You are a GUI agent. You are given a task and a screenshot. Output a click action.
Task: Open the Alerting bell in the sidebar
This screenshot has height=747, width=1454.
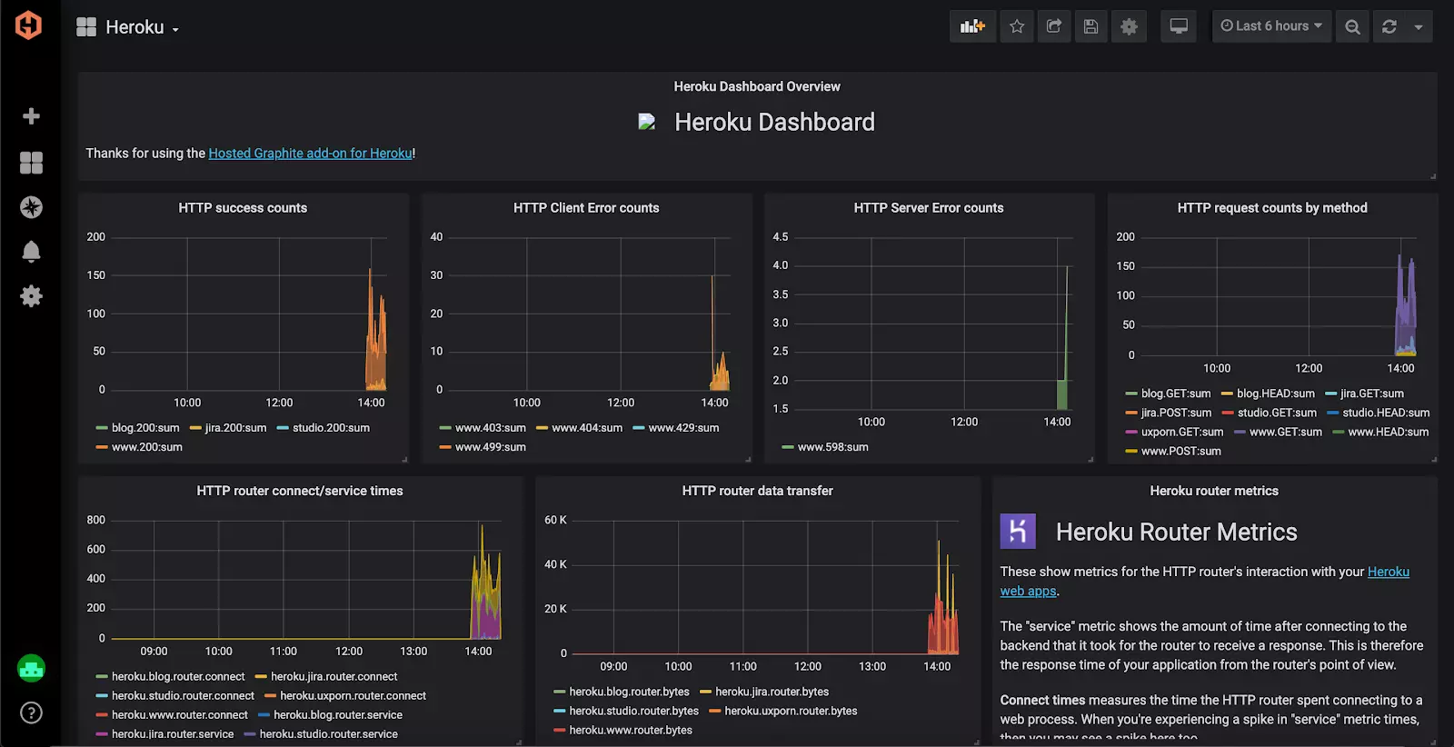click(x=31, y=252)
